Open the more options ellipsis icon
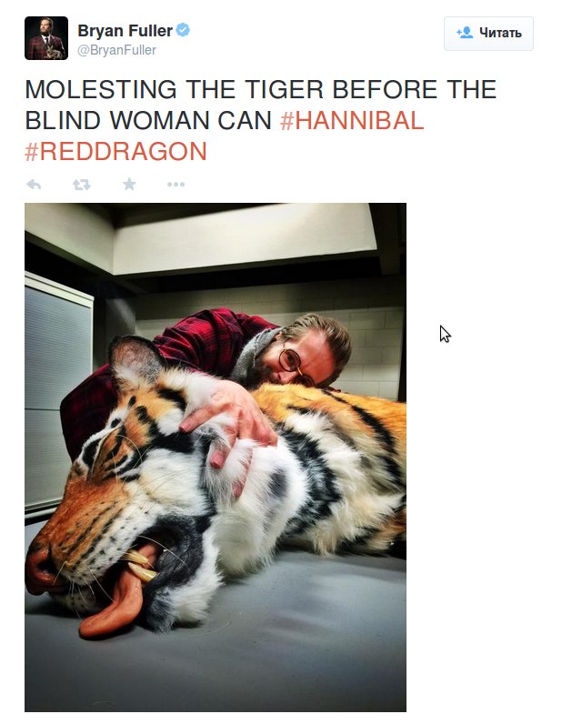This screenshot has height=724, width=562. (x=176, y=185)
